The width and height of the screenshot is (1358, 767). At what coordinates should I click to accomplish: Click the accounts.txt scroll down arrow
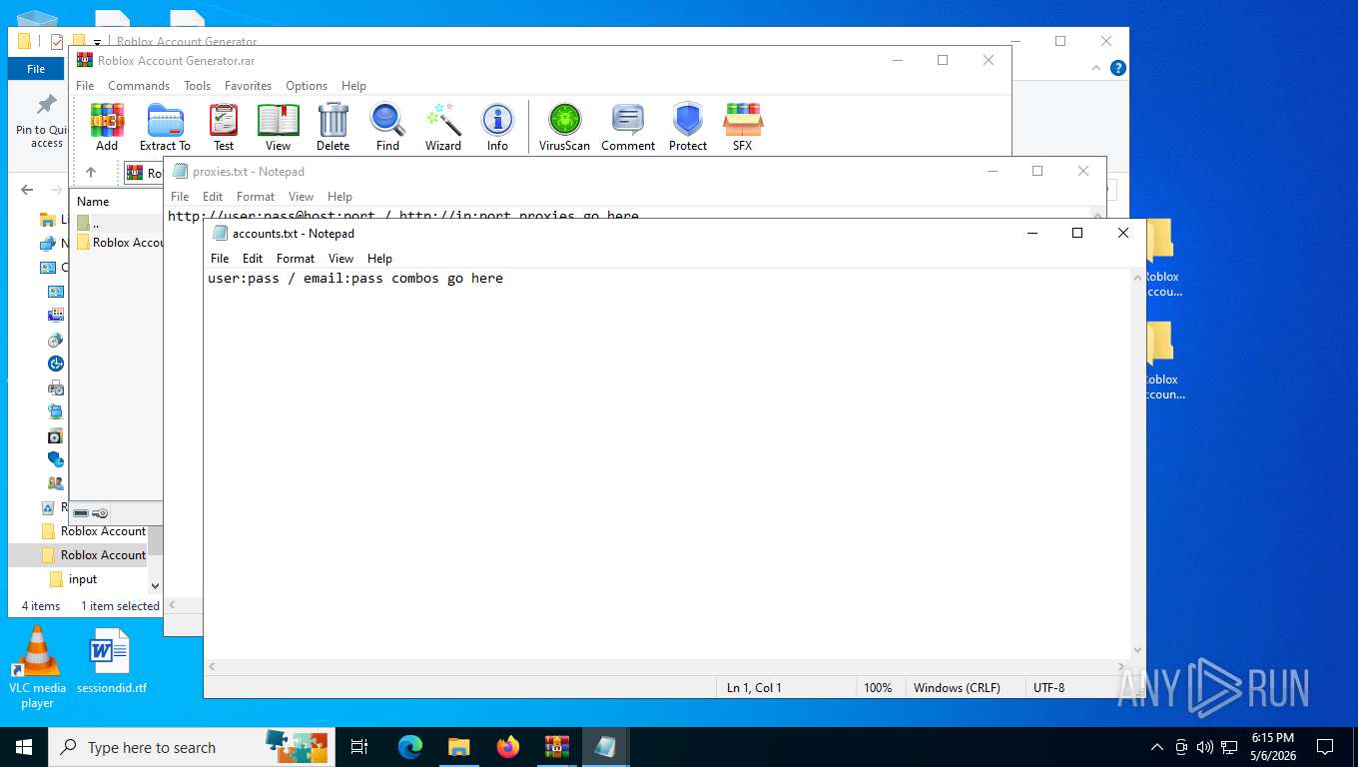point(1137,650)
